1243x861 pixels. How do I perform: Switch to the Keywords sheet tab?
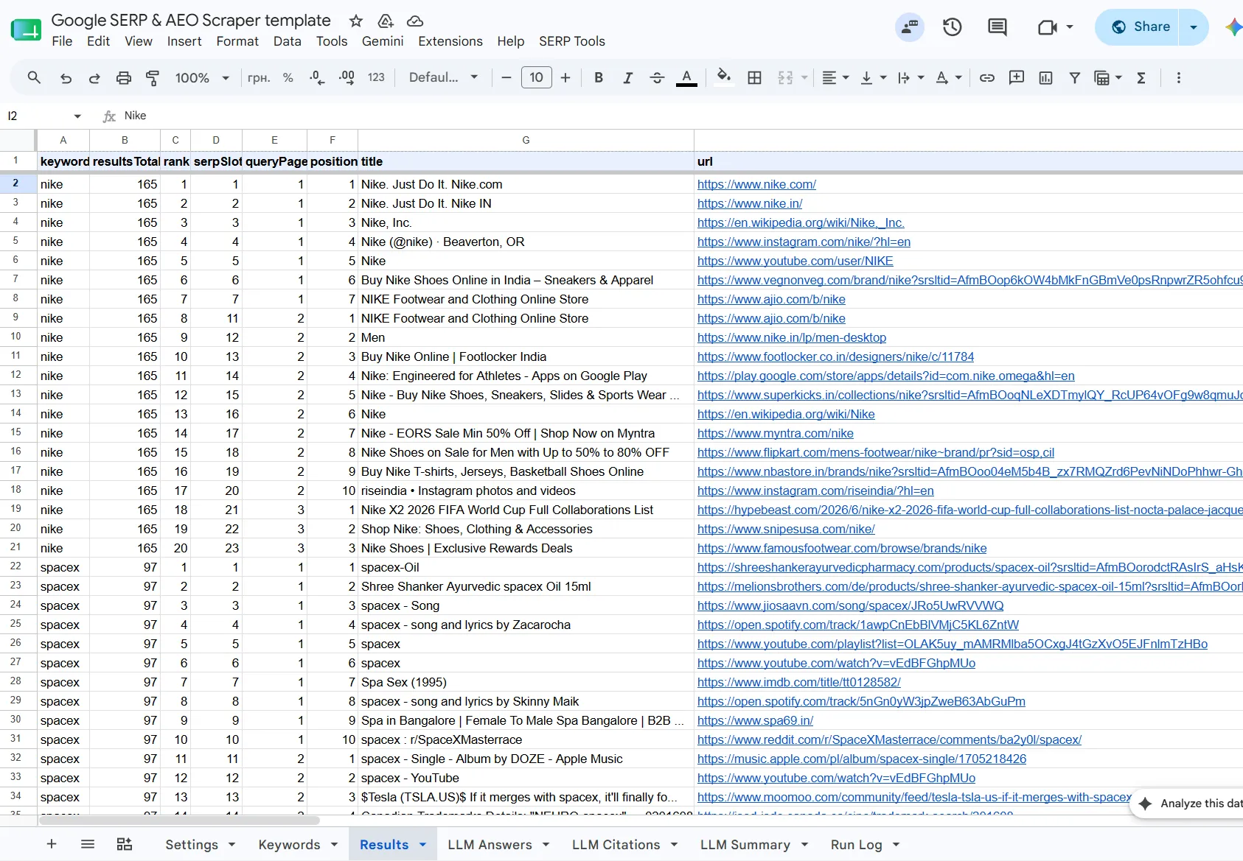coord(289,844)
